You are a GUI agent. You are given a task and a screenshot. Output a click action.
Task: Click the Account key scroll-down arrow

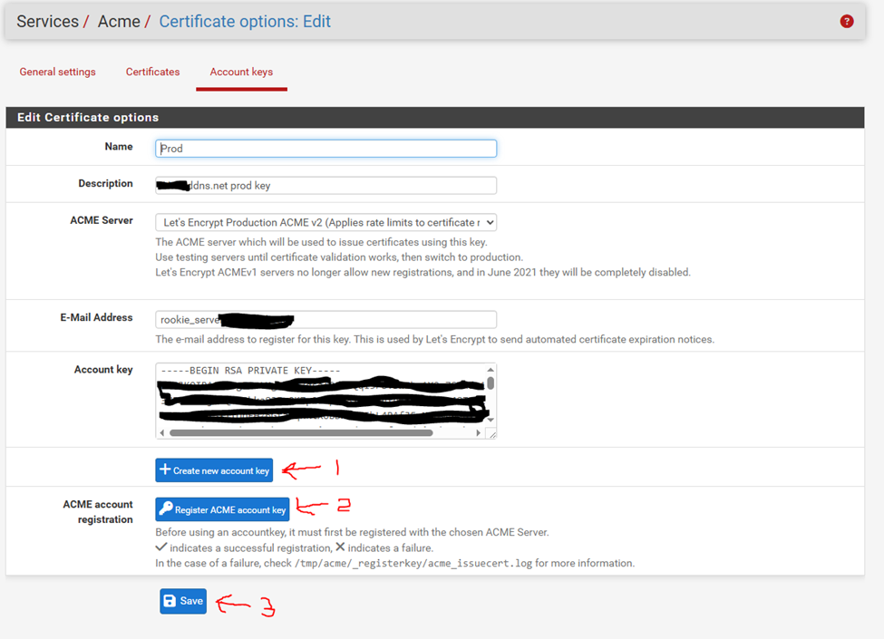pyautogui.click(x=491, y=420)
